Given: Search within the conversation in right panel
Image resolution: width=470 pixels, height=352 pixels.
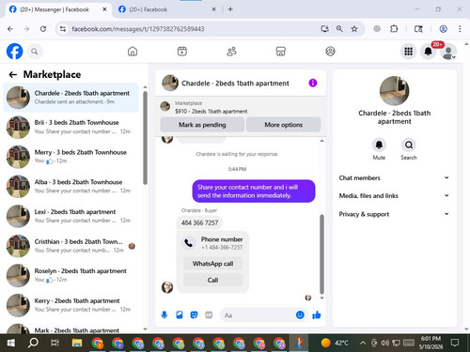Looking at the screenshot, I should coord(409,145).
